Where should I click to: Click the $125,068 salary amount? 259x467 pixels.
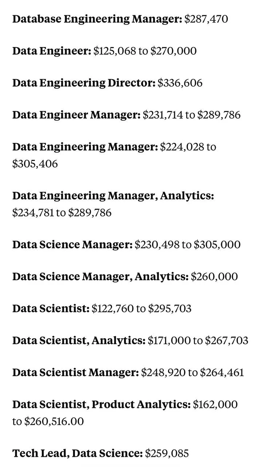tap(115, 51)
